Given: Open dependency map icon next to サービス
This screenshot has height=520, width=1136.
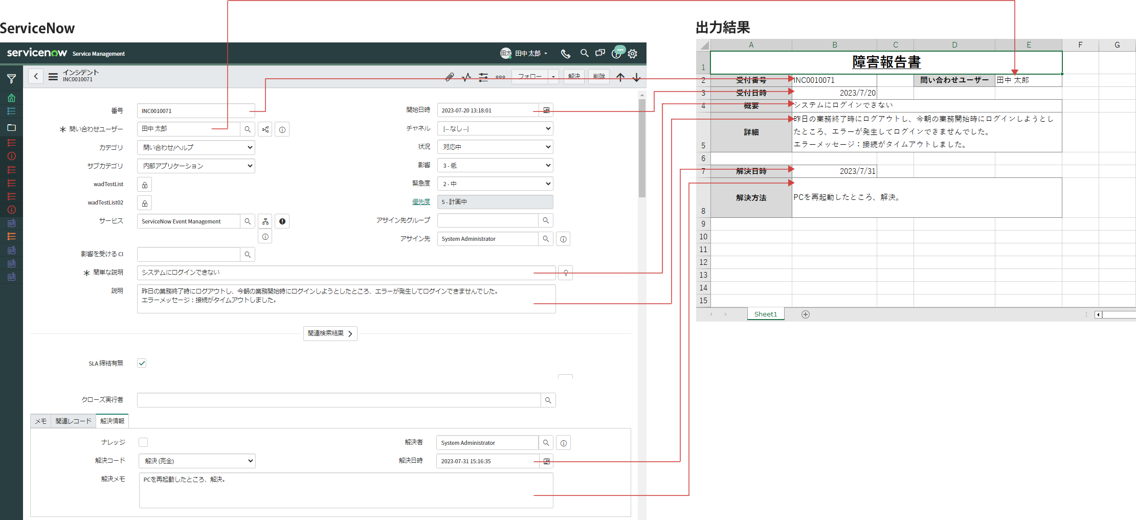Looking at the screenshot, I should [x=265, y=221].
